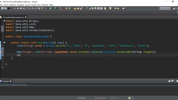This screenshot has height=100, width=178.
Task: Open the Project menu
Action: tap(34, 5)
